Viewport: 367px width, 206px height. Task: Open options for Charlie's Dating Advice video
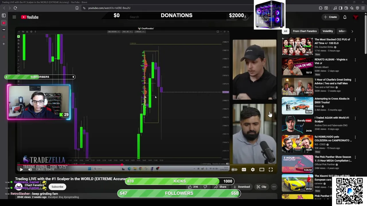point(355,80)
